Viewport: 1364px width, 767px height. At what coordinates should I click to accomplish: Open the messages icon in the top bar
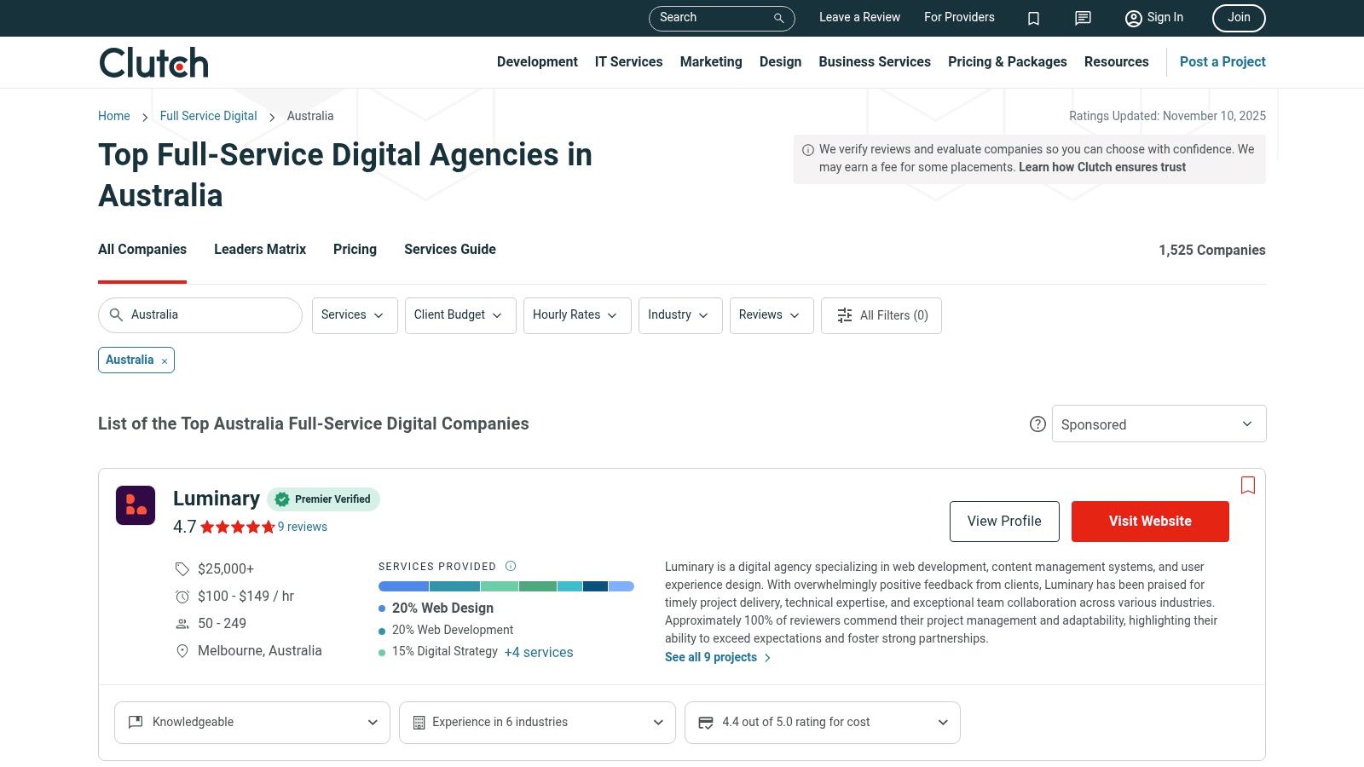tap(1083, 18)
